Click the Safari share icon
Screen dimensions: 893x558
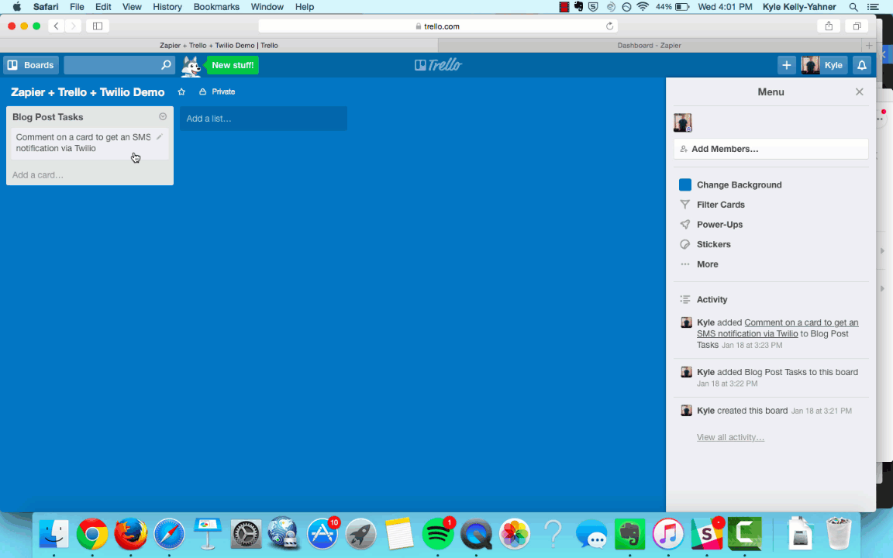tap(829, 26)
